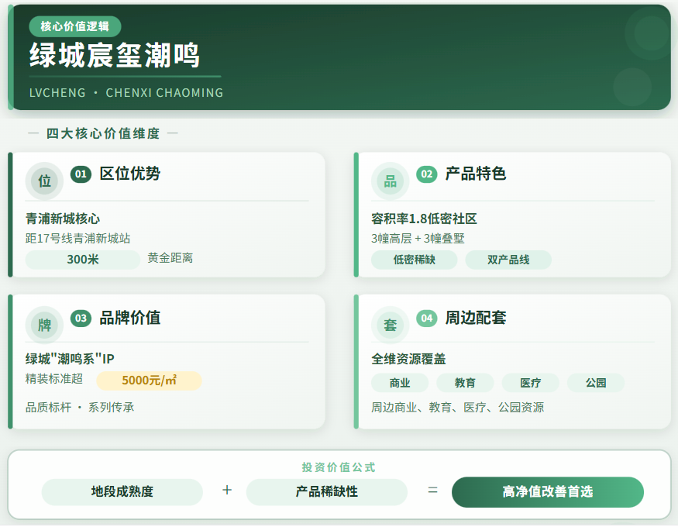Click the plus sign in formula

pyautogui.click(x=227, y=491)
